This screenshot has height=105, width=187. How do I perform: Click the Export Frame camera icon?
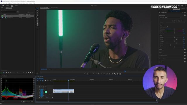point(112,74)
